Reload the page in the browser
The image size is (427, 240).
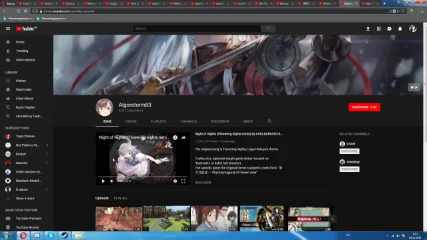[18, 11]
